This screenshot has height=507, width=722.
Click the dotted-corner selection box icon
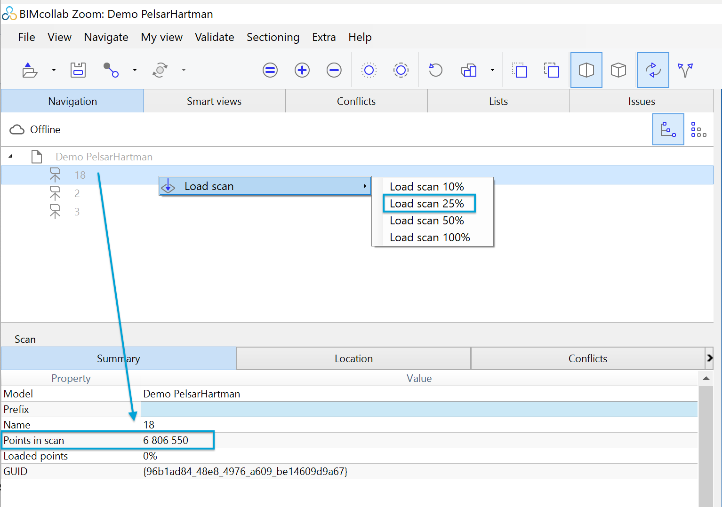[519, 70]
